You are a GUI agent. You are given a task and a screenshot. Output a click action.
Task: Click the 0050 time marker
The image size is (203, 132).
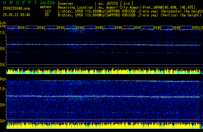pos(196,28)
